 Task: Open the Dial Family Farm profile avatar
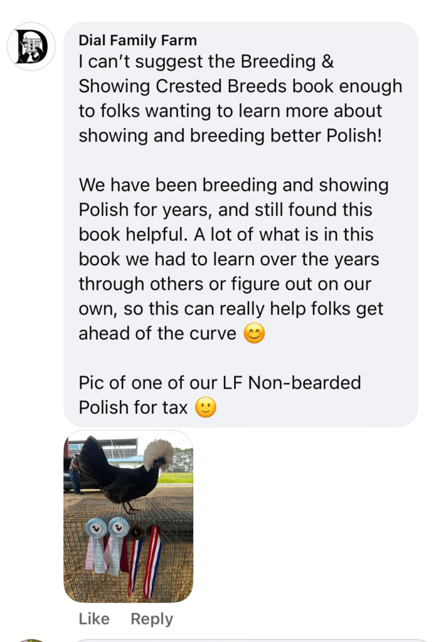click(31, 46)
